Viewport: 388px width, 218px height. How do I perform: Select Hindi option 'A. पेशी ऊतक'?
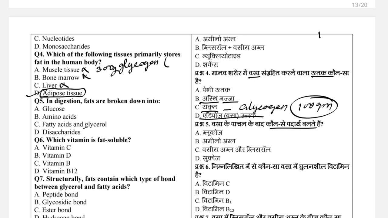pyautogui.click(x=212, y=90)
